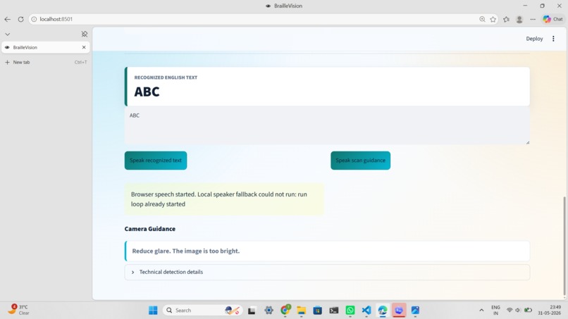Screen dimensions: 568x319
Task: Open a New tab
Action: coord(46,62)
